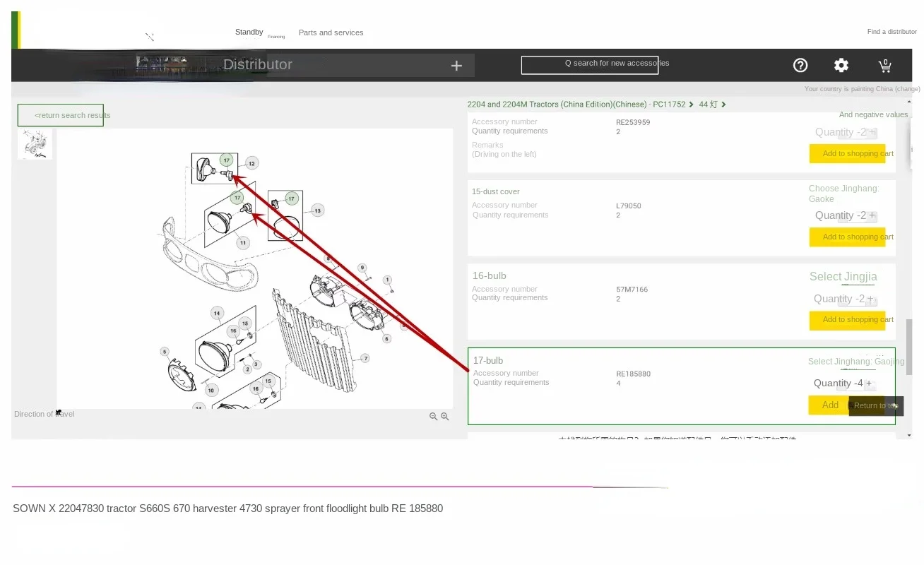Screen dimensions: 924x565
Task: Return to search results
Action: click(61, 115)
